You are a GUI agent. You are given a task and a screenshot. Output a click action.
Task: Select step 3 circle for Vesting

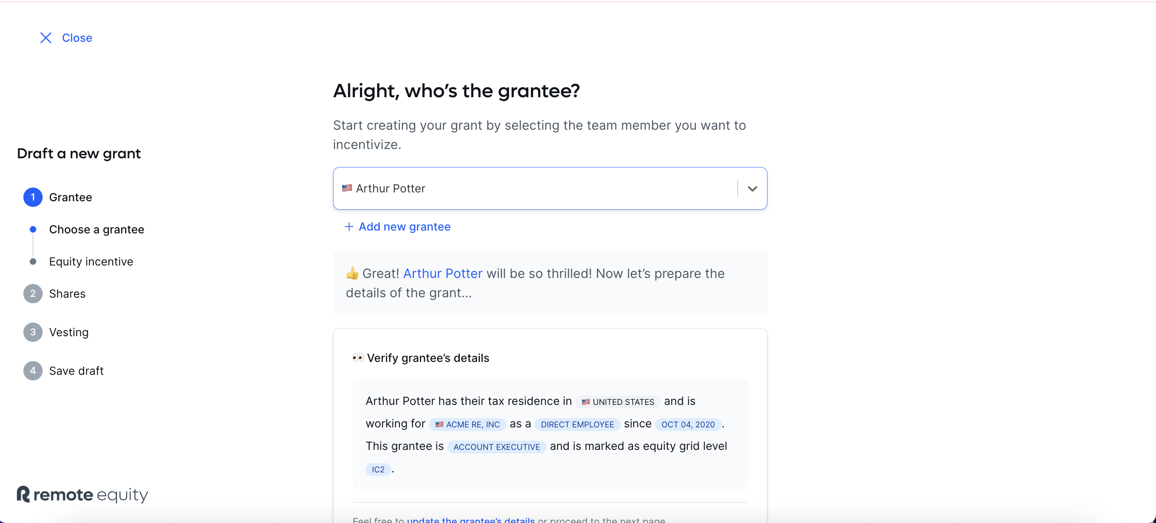[x=33, y=332]
